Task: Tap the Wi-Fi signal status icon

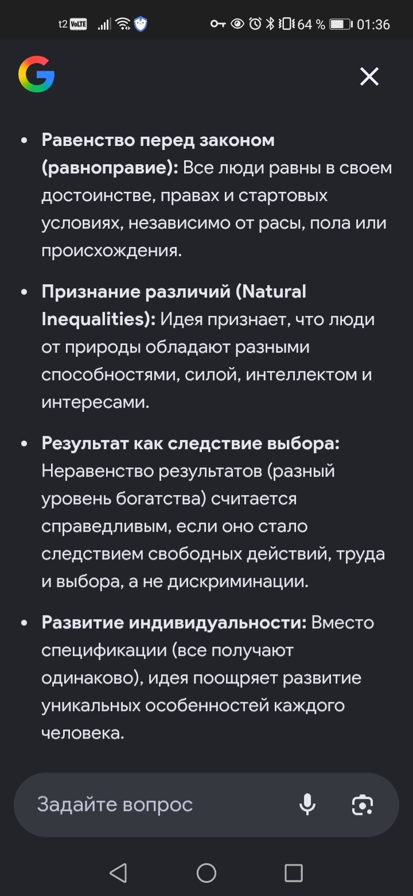Action: [x=123, y=24]
